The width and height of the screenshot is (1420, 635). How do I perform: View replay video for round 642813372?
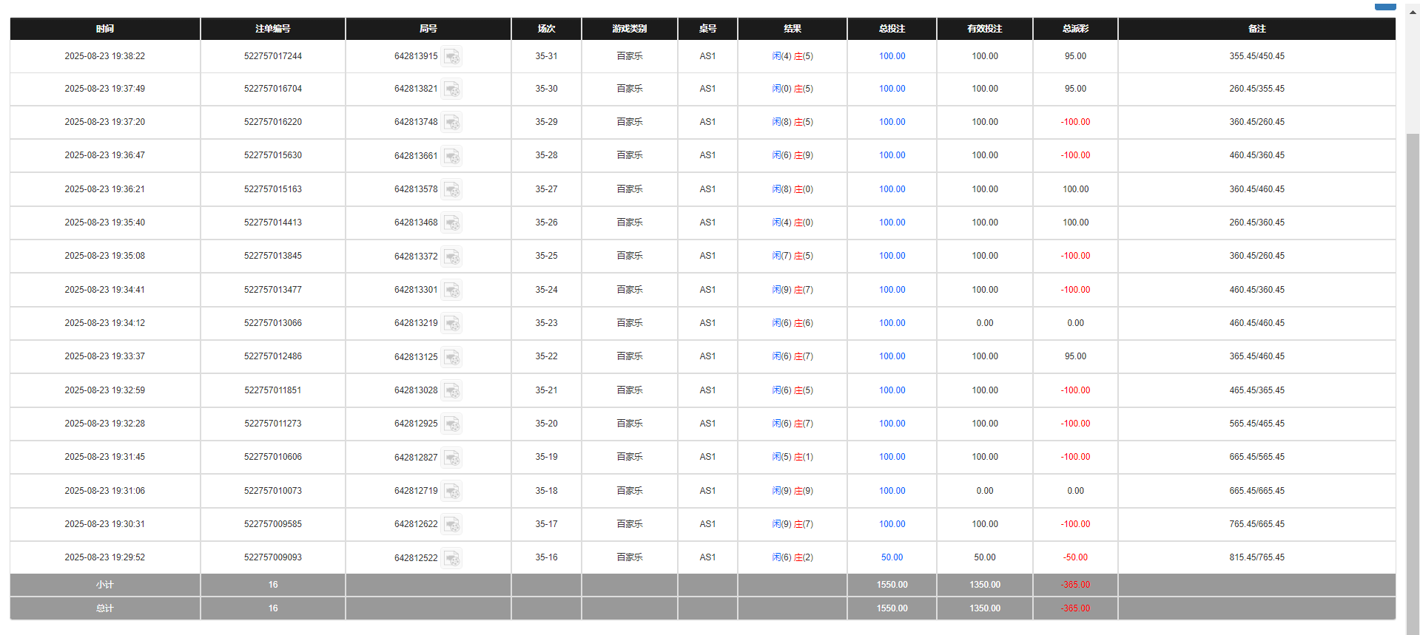tap(451, 257)
